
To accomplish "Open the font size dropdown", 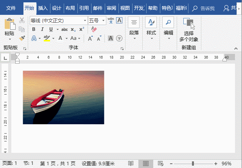I will (x=103, y=20).
